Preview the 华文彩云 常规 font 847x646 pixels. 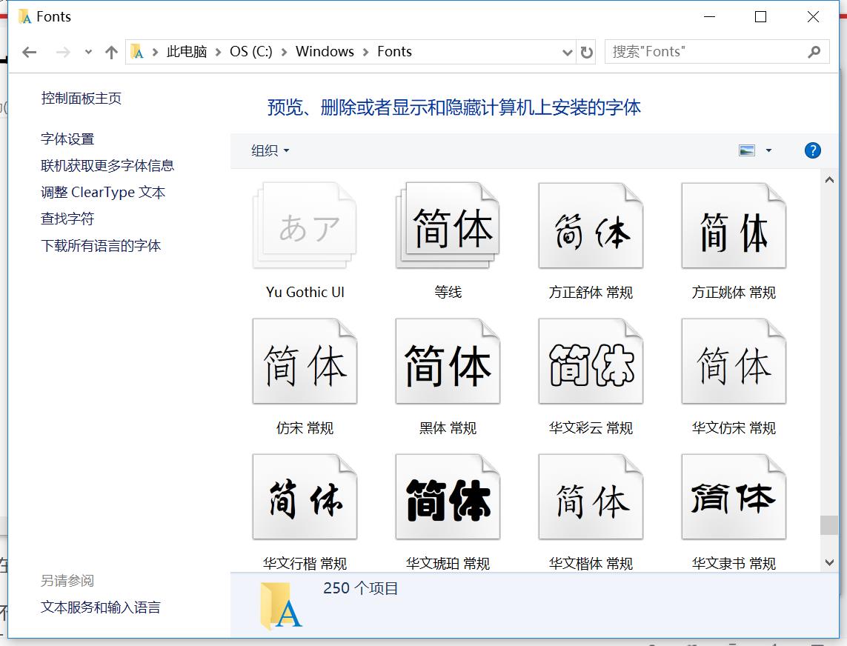pos(590,362)
